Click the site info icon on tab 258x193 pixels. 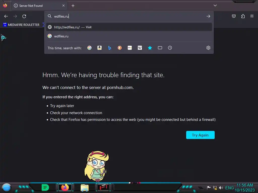coord(16,6)
